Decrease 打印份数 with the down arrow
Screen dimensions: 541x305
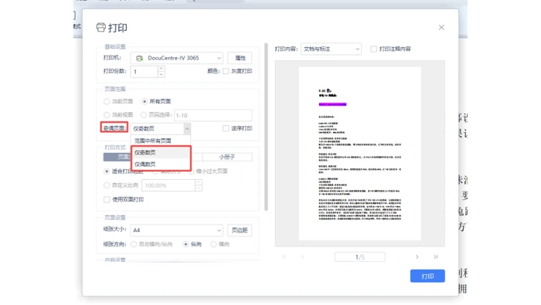click(x=161, y=74)
